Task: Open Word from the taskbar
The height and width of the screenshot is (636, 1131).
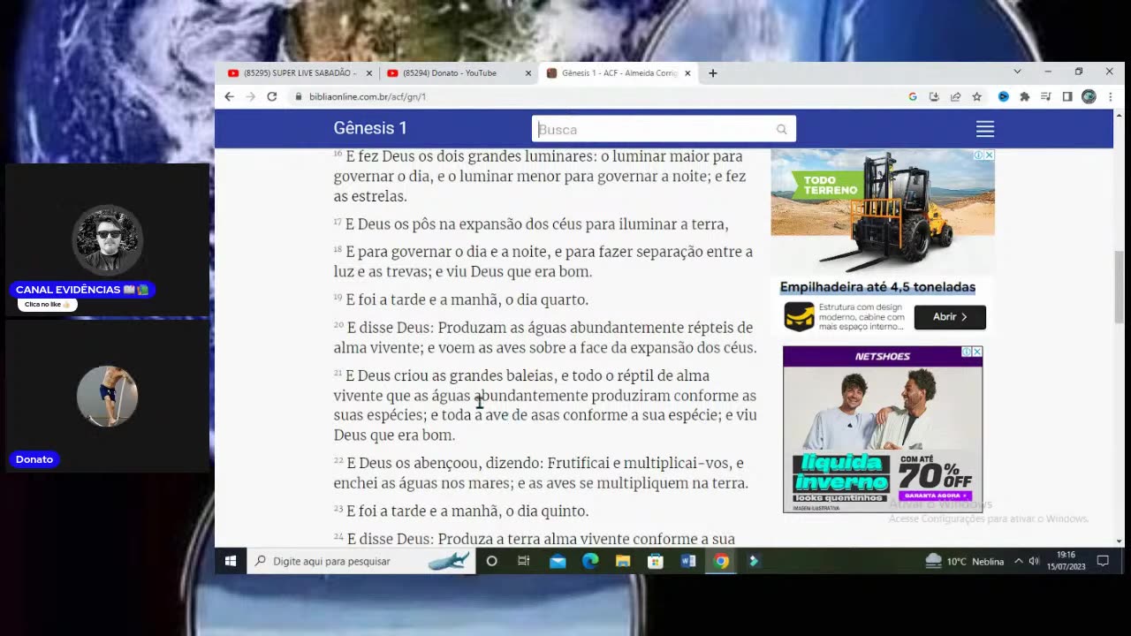Action: tap(688, 561)
